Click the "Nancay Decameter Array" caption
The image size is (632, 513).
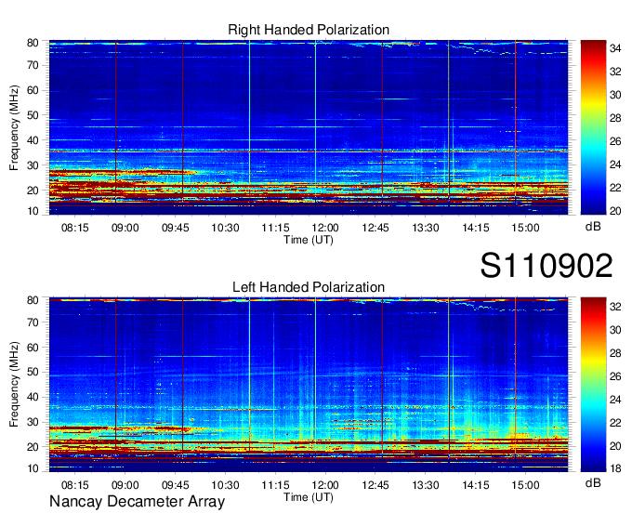click(x=137, y=502)
